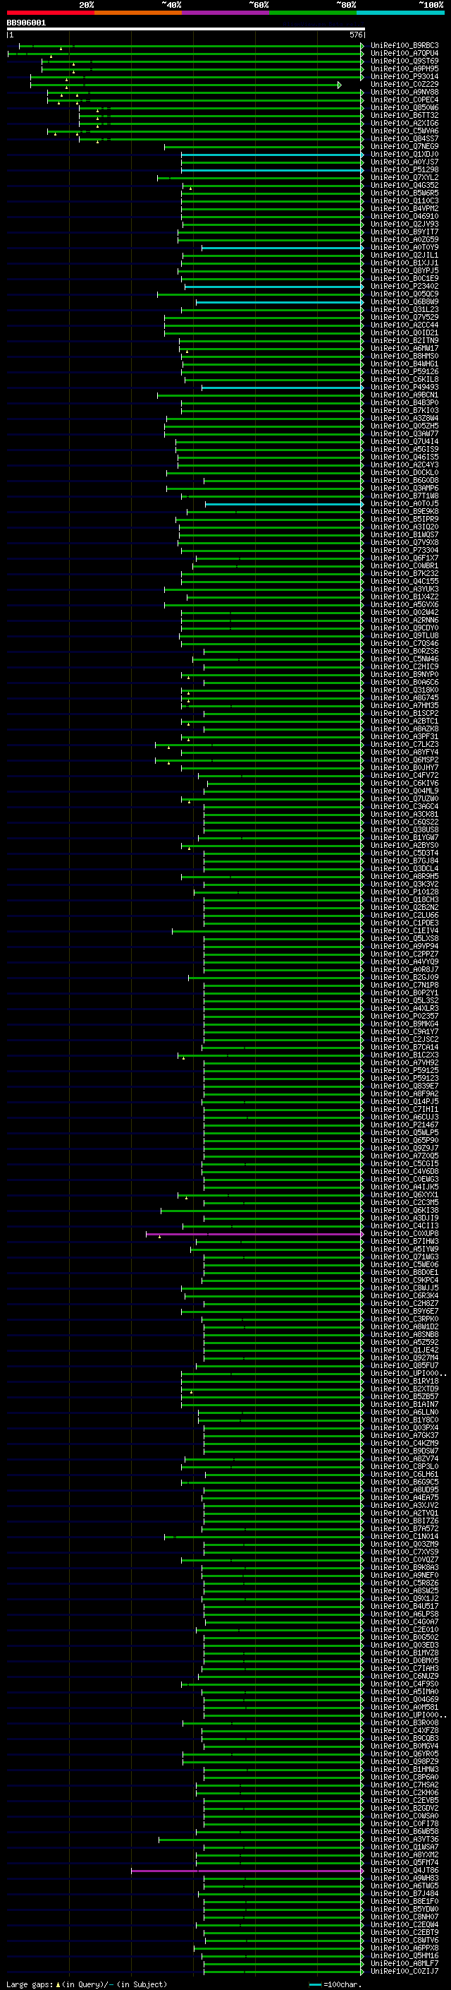The width and height of the screenshot is (451, 1990).
Task: Click the green alignment bar for UniRef100_Q7NEG9
Action: (x=264, y=147)
